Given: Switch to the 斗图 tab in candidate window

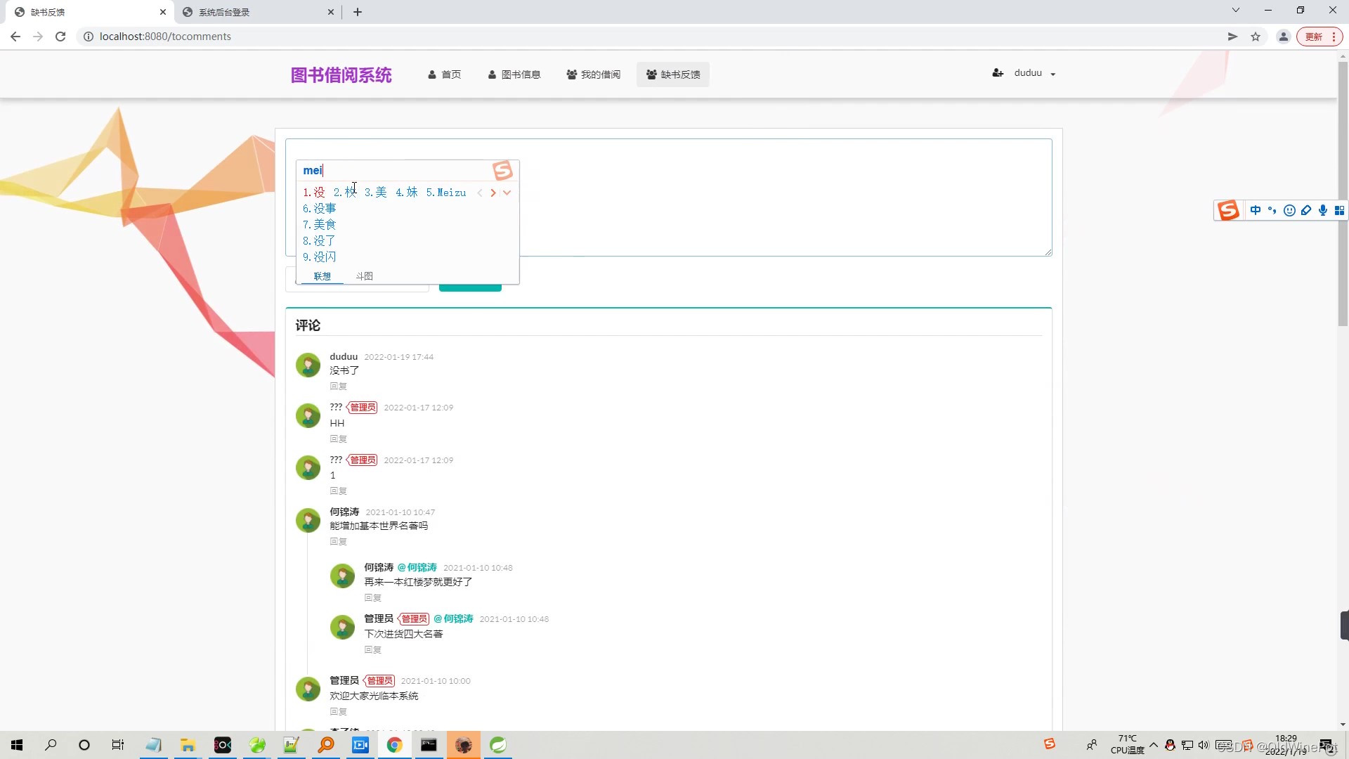Looking at the screenshot, I should tap(364, 275).
